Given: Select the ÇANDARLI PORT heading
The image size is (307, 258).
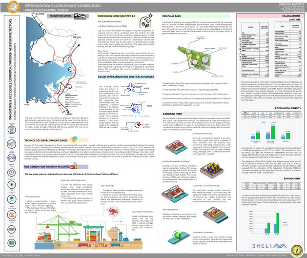Looking at the screenshot, I should [x=172, y=114].
